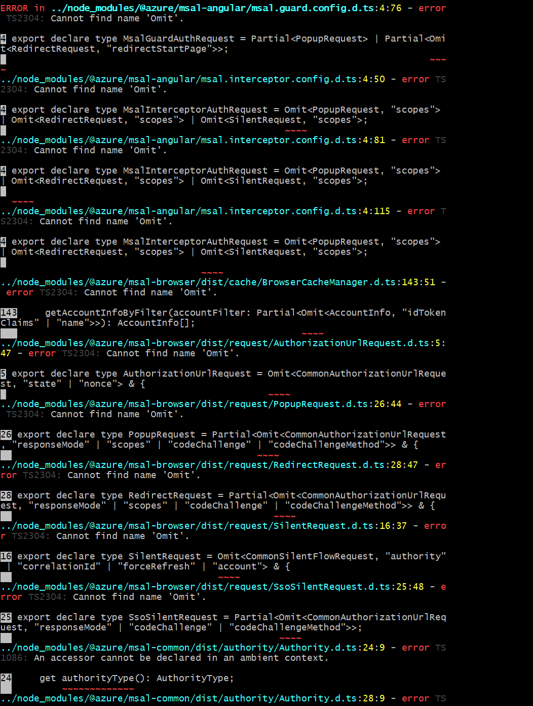Click line number 4 beside MsalGuardAuthRequest
533x706 pixels.
tap(4, 38)
